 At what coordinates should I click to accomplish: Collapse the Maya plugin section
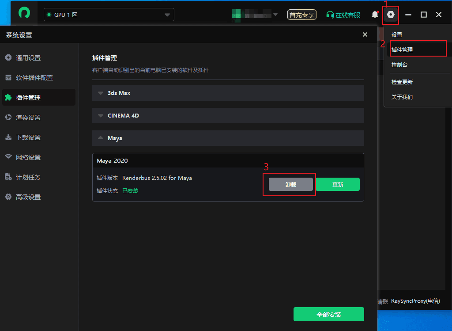[228, 138]
